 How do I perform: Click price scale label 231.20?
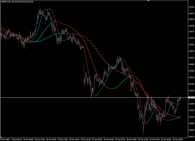192,117
